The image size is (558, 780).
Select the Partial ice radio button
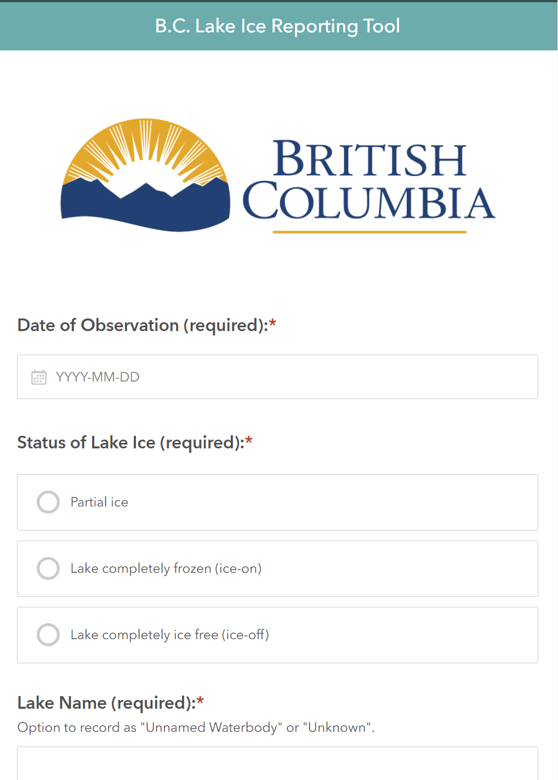point(48,502)
